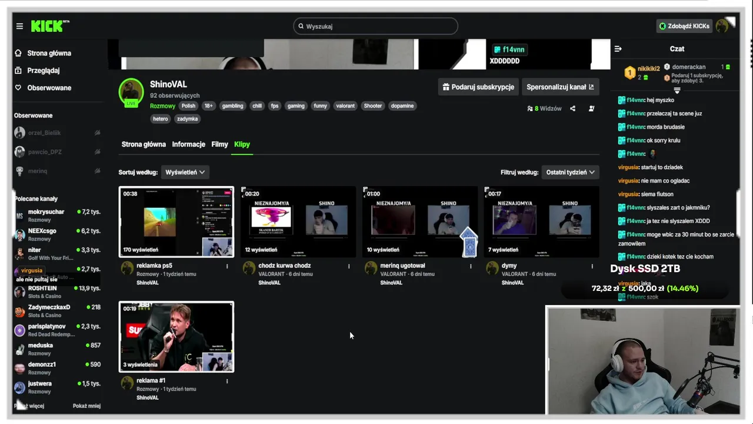The image size is (753, 424).
Task: Open the Wyświetleń sort dropdown
Action: click(x=185, y=172)
